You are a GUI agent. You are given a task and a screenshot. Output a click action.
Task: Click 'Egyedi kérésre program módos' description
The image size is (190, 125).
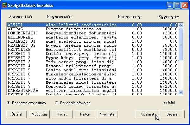81,45
